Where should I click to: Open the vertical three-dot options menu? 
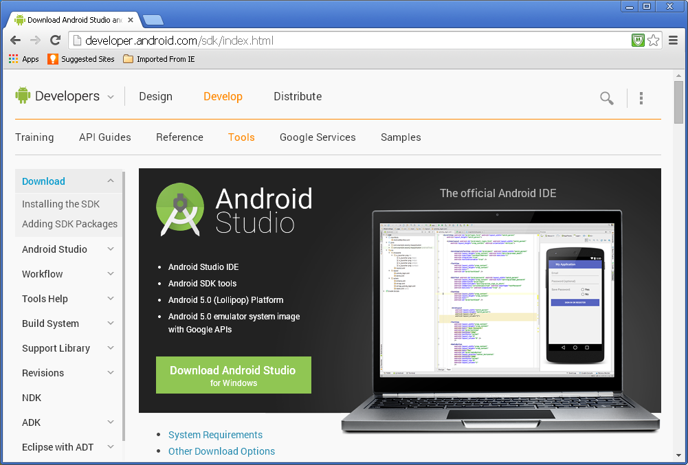(641, 98)
